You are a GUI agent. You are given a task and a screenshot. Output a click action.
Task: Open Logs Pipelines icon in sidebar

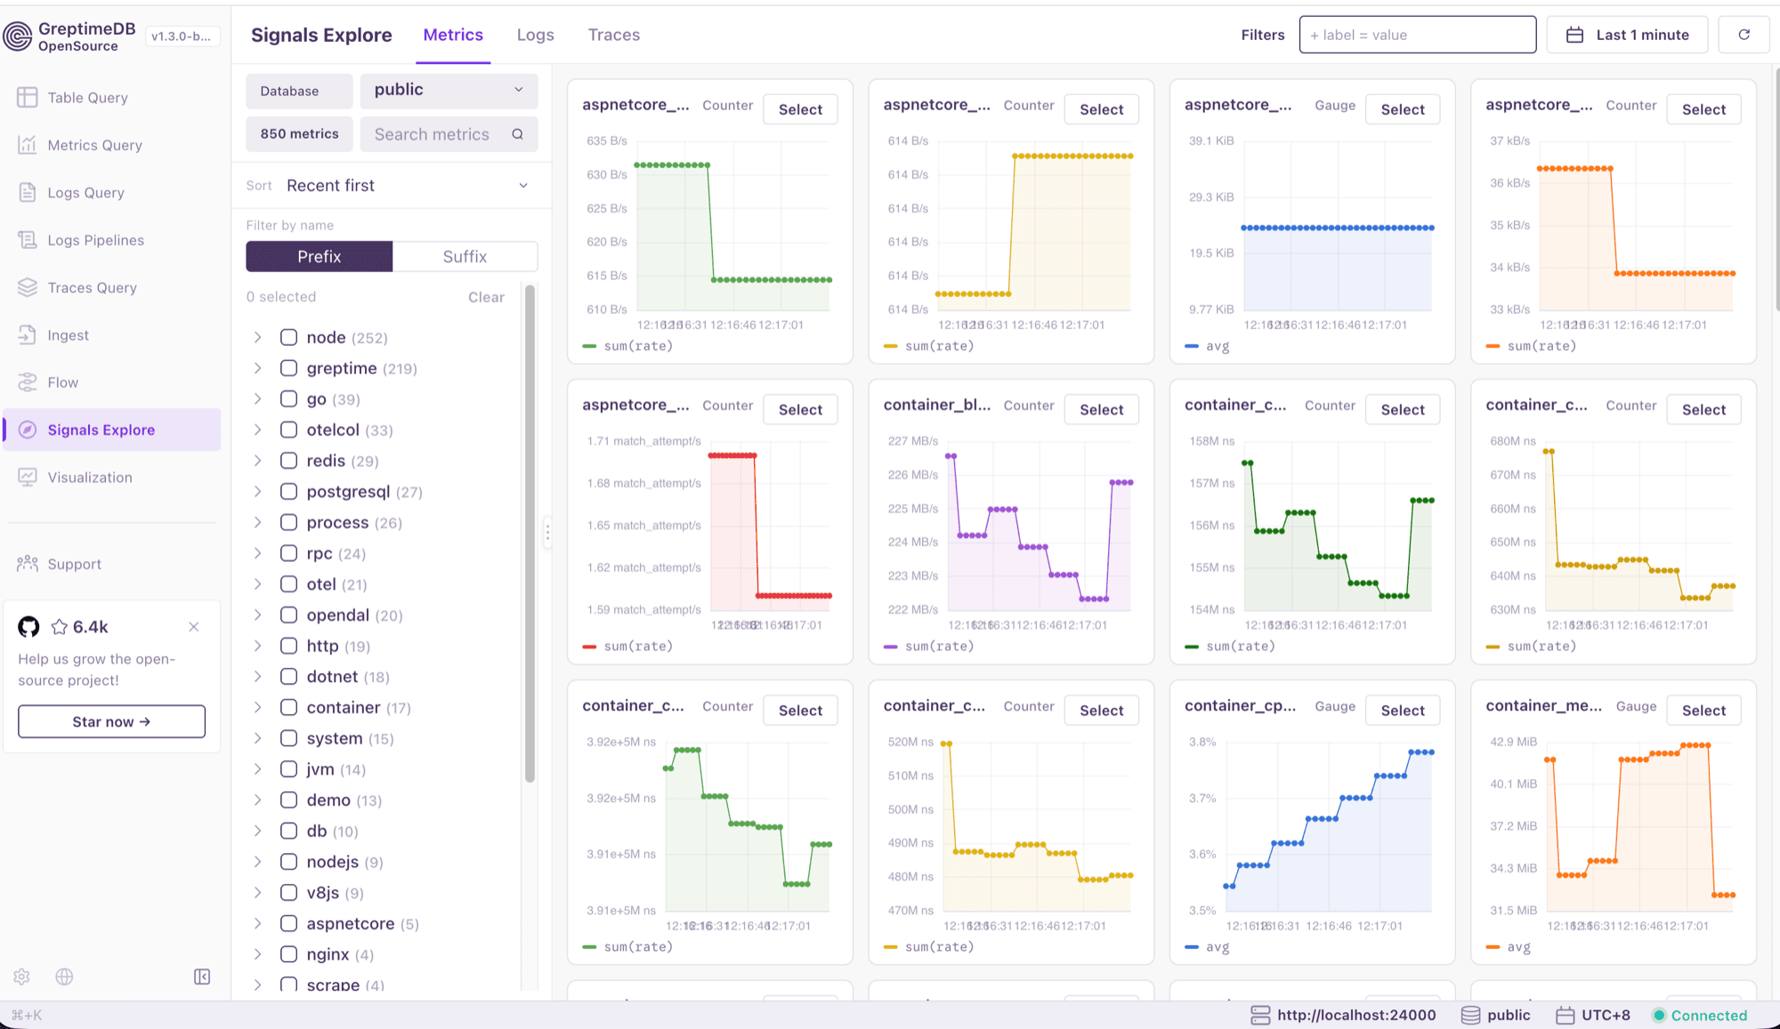[x=28, y=240]
